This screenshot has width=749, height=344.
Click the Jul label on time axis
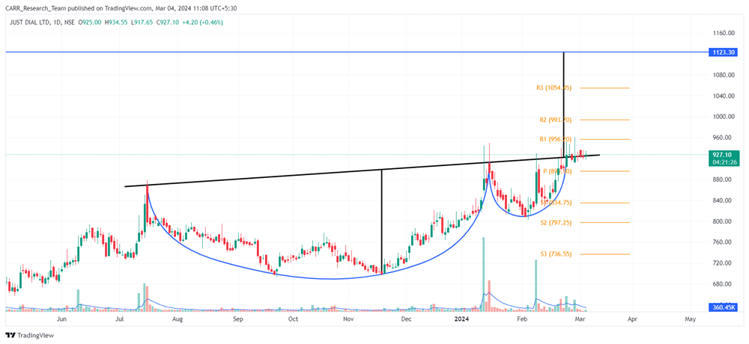click(x=119, y=319)
